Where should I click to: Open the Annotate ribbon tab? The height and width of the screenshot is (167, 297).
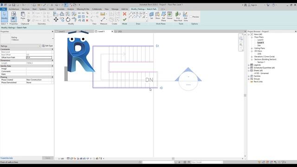click(60, 9)
